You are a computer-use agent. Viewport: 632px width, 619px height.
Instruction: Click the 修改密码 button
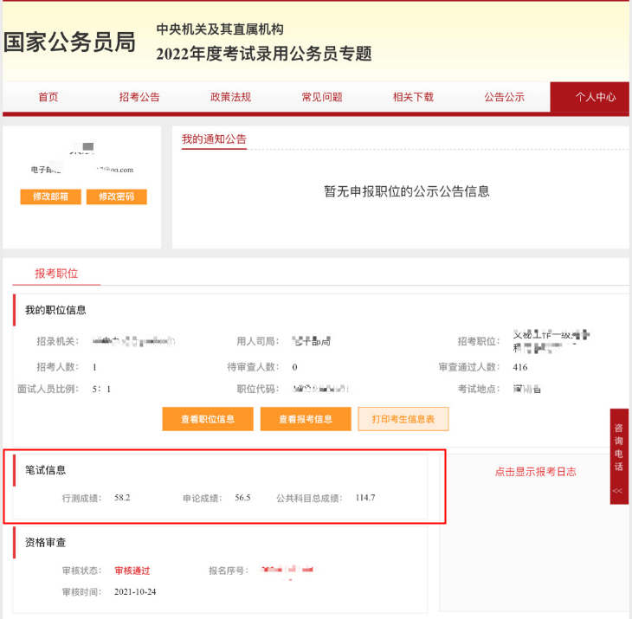pos(117,197)
